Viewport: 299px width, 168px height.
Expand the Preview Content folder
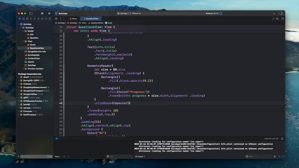[x=23, y=69]
